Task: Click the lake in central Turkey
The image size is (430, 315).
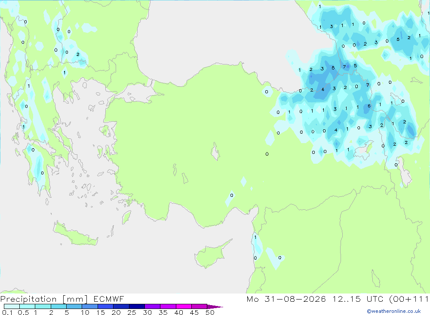Action: coord(215,151)
